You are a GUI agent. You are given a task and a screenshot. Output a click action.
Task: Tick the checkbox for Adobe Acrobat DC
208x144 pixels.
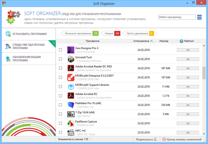[60, 96]
